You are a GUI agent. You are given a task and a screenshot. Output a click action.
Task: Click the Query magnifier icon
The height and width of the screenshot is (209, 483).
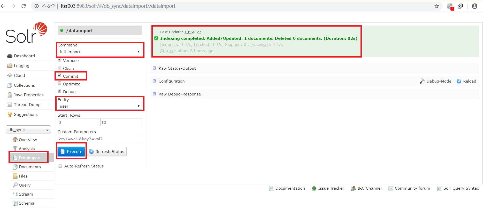pos(15,185)
